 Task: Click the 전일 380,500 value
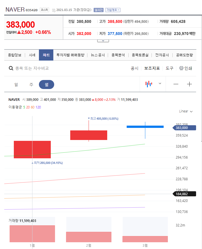pos(84,22)
